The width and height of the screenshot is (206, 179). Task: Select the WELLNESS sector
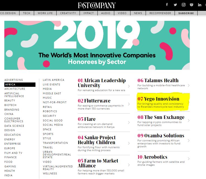tap(50, 174)
